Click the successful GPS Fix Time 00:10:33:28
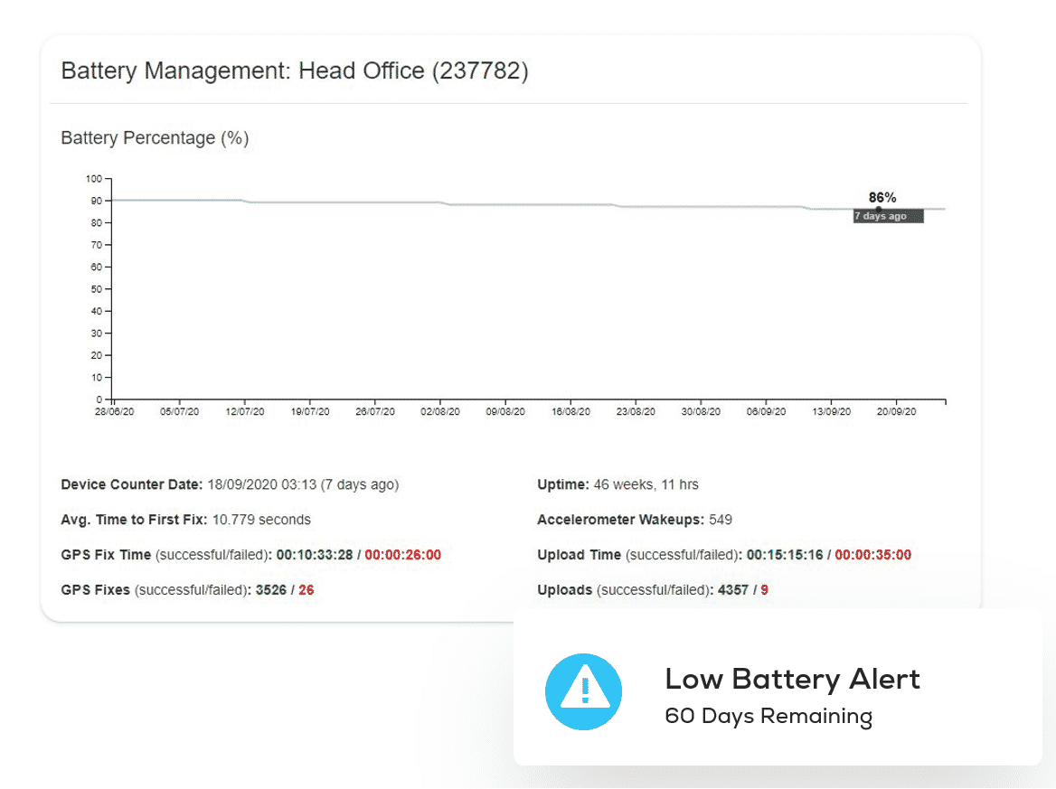The width and height of the screenshot is (1056, 789). pos(315,555)
